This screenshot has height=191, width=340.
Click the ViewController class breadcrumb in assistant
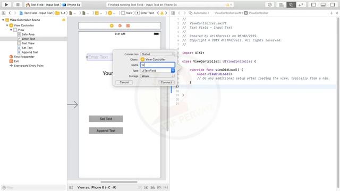256,13
